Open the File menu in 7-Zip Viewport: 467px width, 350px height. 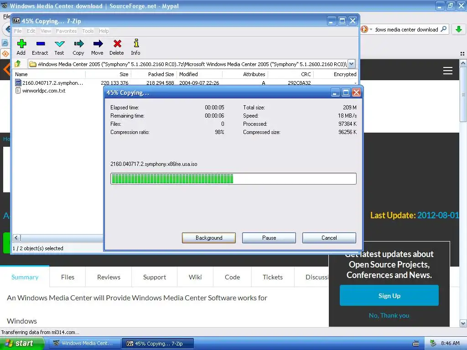coord(18,31)
